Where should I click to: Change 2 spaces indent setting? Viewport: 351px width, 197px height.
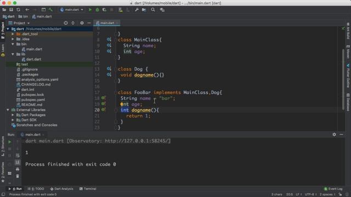point(327,195)
